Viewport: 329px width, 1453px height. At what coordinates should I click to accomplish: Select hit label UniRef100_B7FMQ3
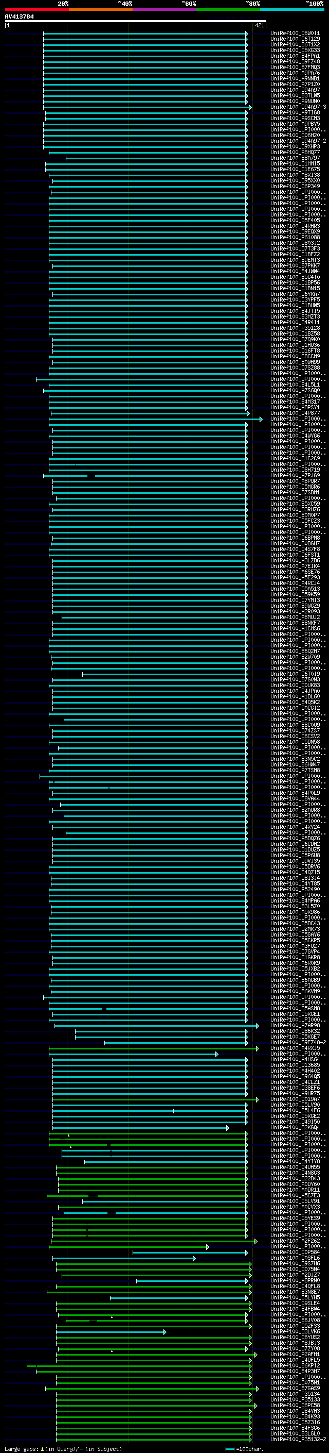point(295,67)
